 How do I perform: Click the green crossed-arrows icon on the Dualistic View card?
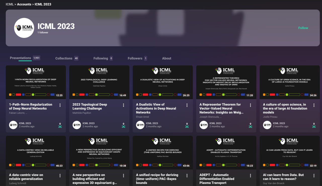[187, 127]
